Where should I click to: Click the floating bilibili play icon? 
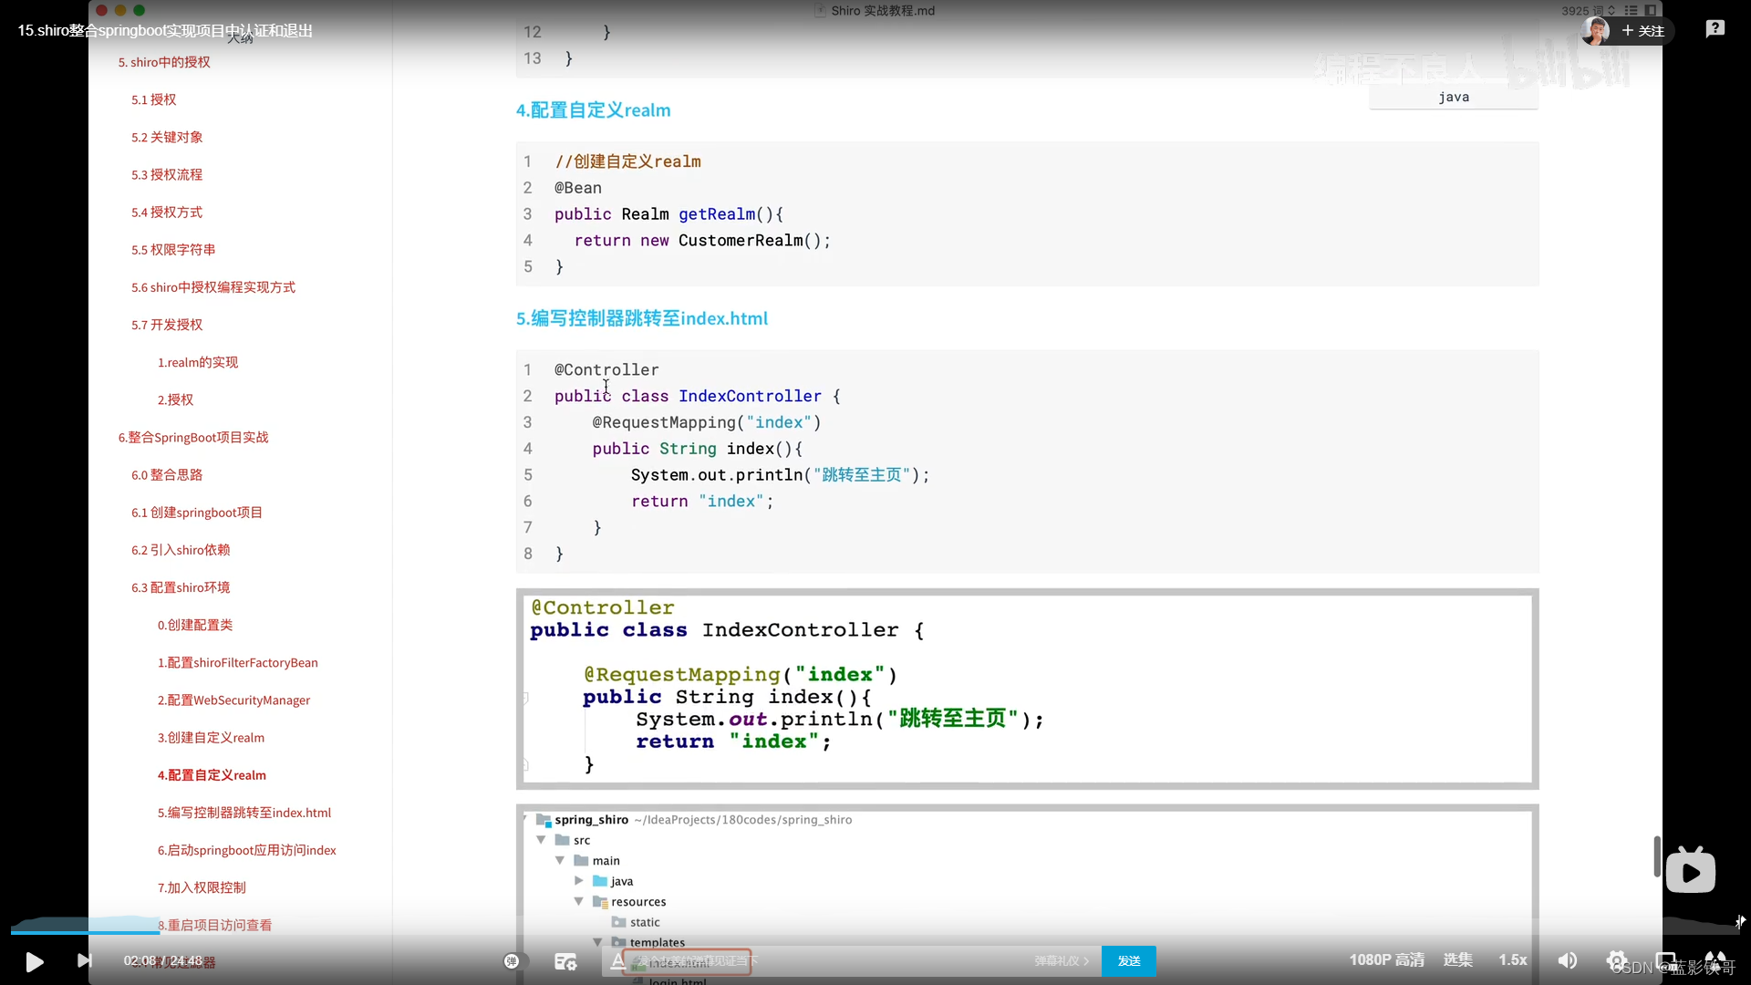(1690, 870)
